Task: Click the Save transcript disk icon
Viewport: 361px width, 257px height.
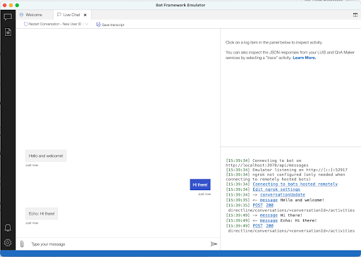Action: click(98, 25)
